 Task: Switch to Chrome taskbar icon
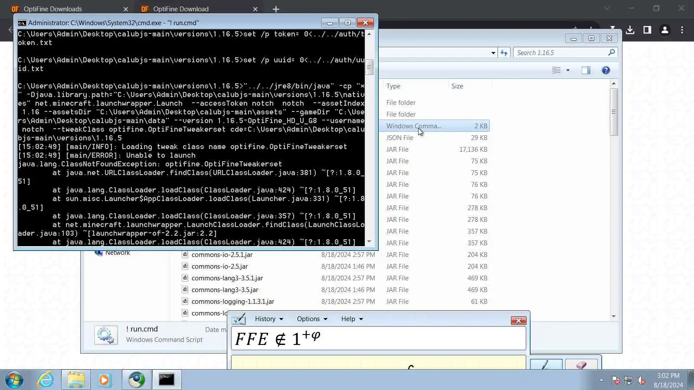[x=137, y=380]
